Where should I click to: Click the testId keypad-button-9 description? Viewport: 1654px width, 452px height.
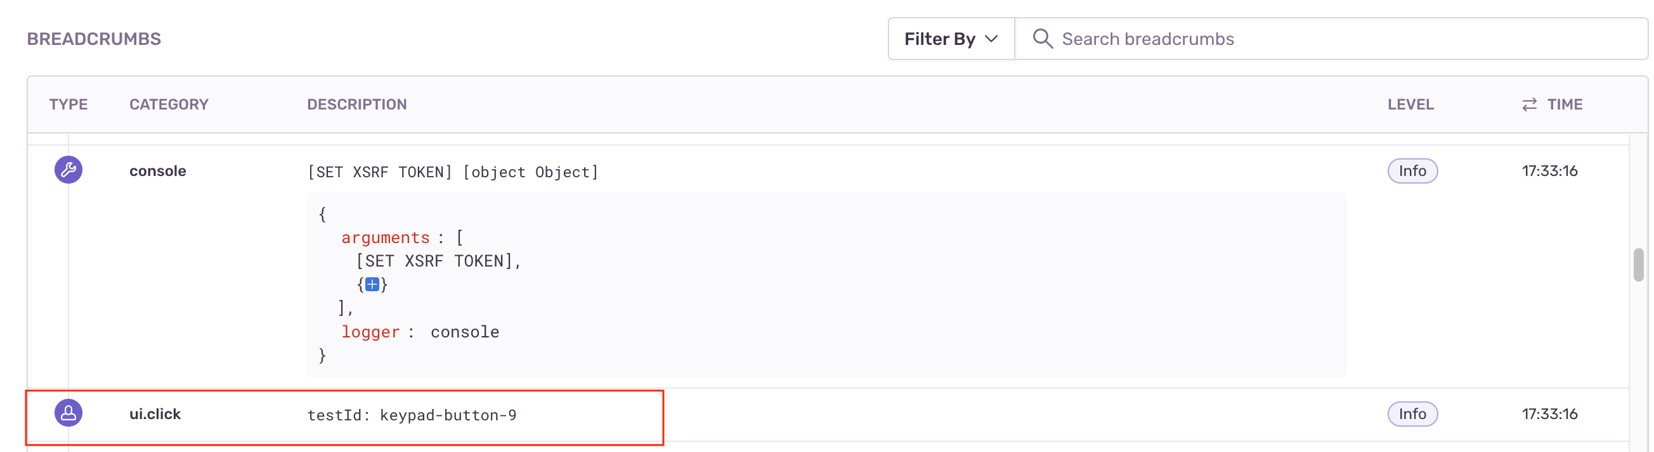tap(412, 415)
